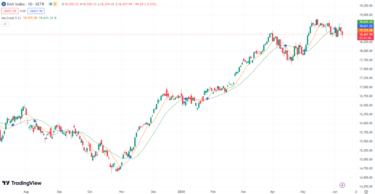The image size is (375, 194).
Task: Click the blue MA cross marker in November
Action: [x=130, y=157]
